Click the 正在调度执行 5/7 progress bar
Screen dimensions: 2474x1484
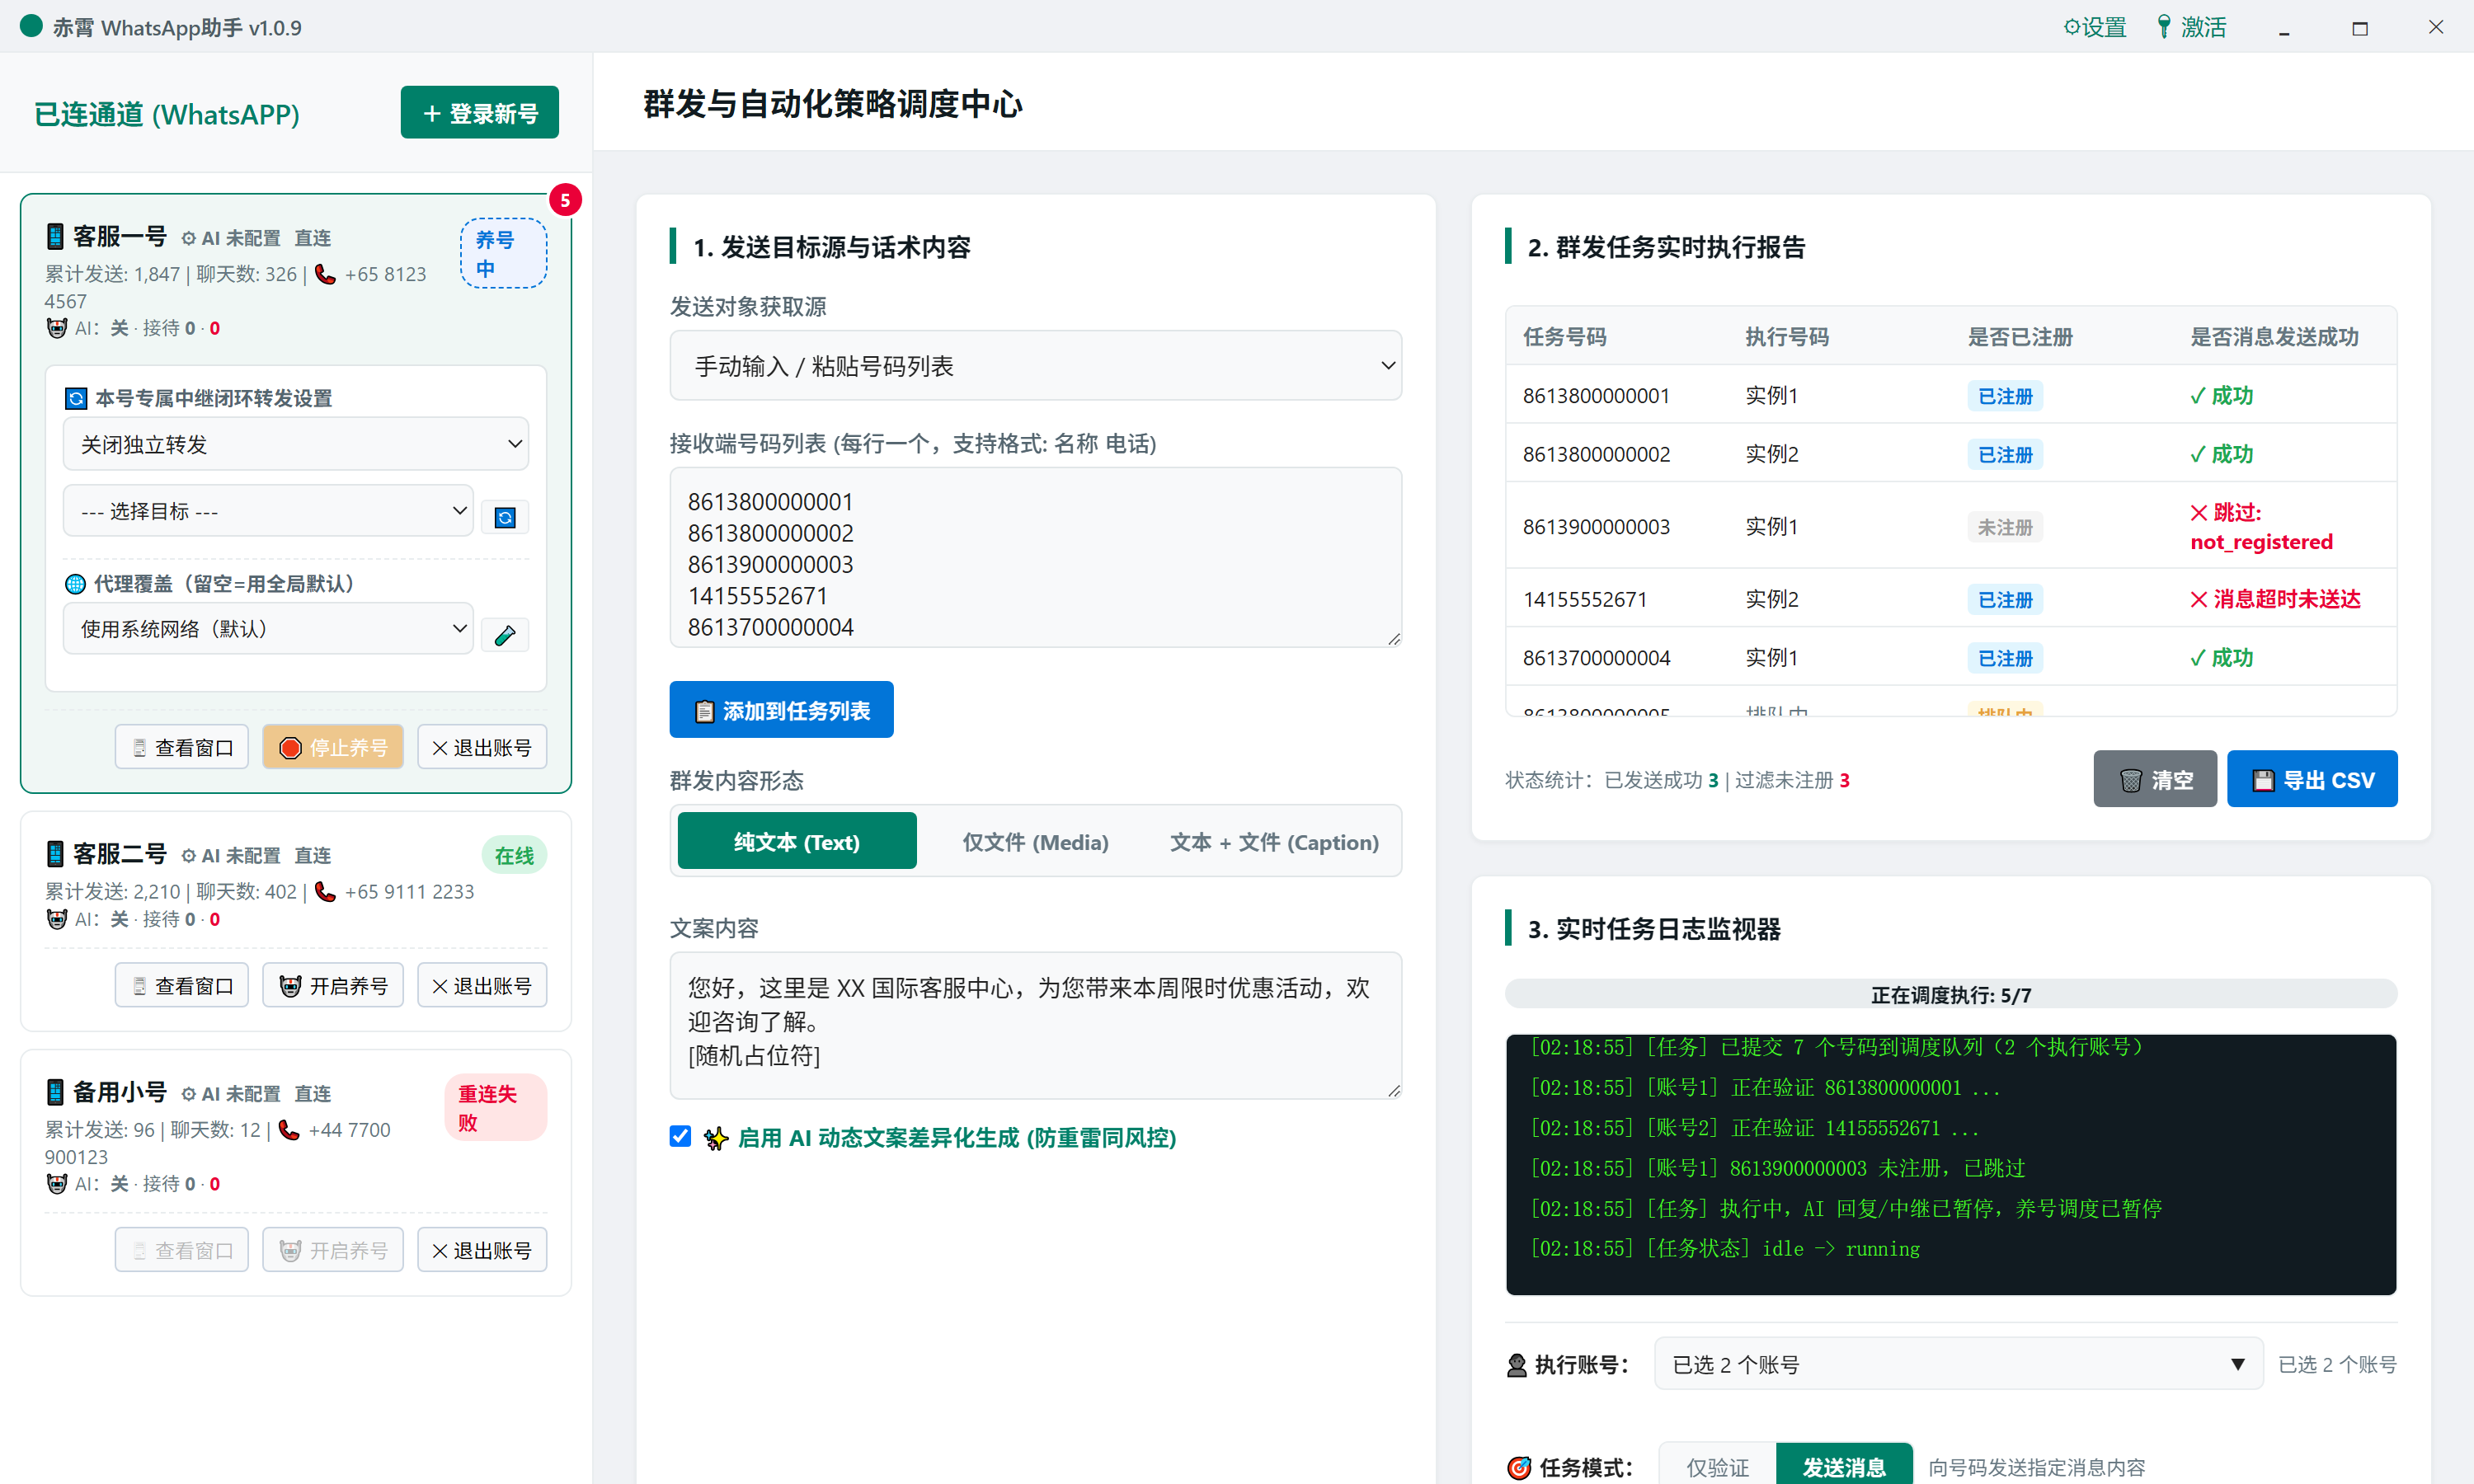point(1951,994)
